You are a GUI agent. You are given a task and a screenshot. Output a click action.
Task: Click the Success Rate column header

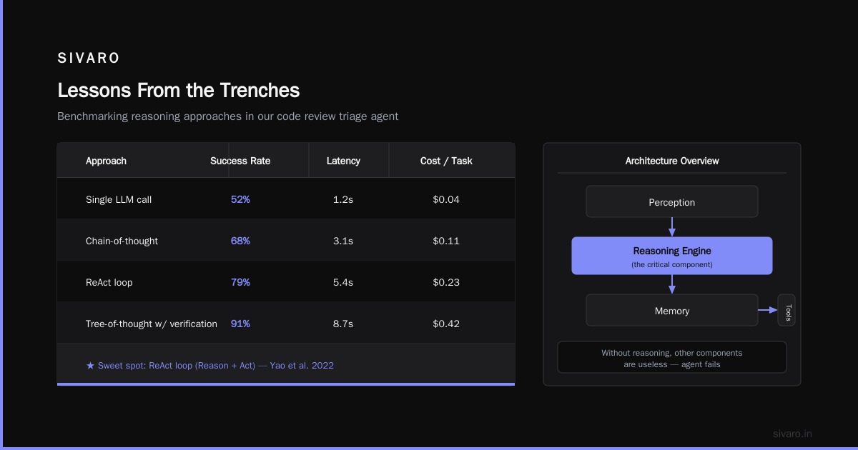click(x=240, y=161)
